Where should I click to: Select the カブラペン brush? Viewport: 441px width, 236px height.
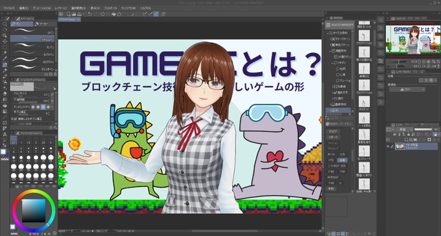tap(32, 53)
